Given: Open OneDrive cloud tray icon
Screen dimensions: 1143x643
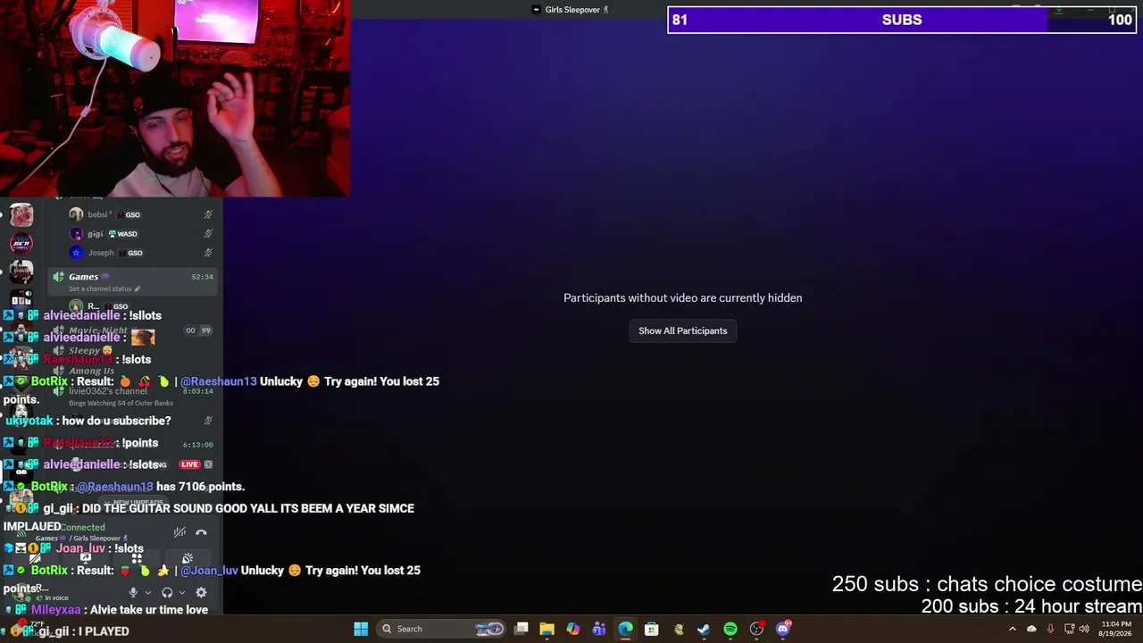Looking at the screenshot, I should (1031, 629).
